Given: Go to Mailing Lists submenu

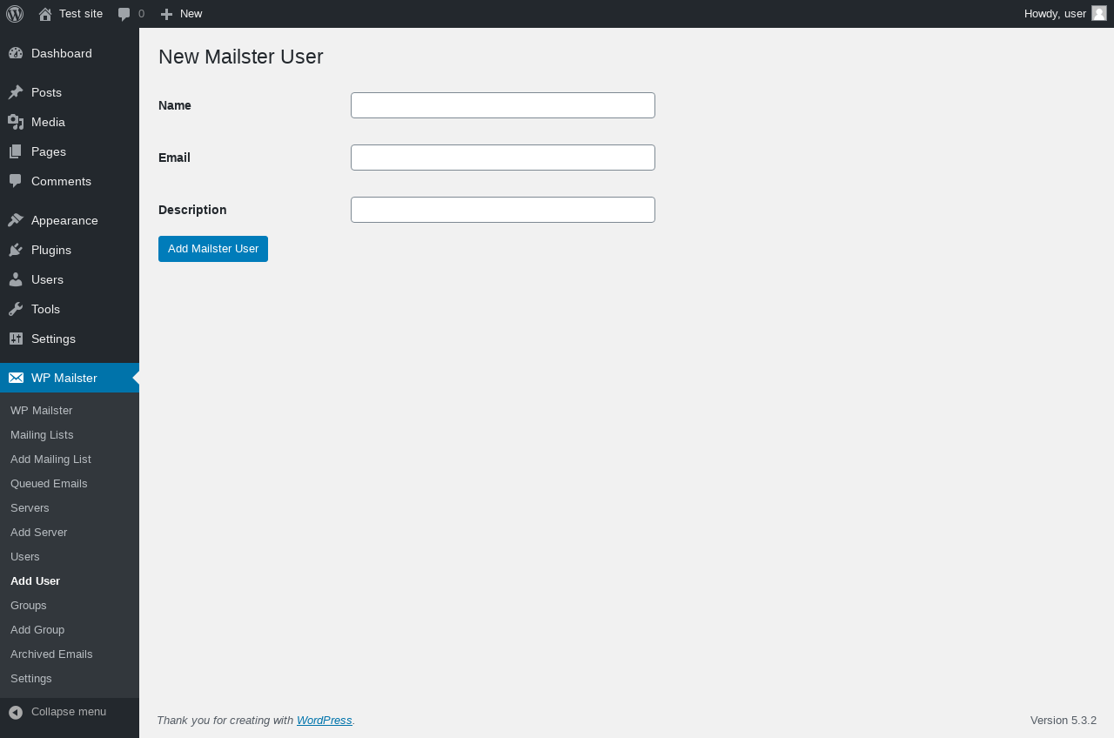Looking at the screenshot, I should (x=42, y=434).
